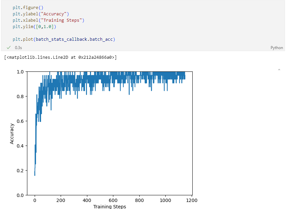Image resolution: width=286 pixels, height=209 pixels.
Task: Click the plt.ylabel("Accuracy") code line
Action: click(41, 14)
